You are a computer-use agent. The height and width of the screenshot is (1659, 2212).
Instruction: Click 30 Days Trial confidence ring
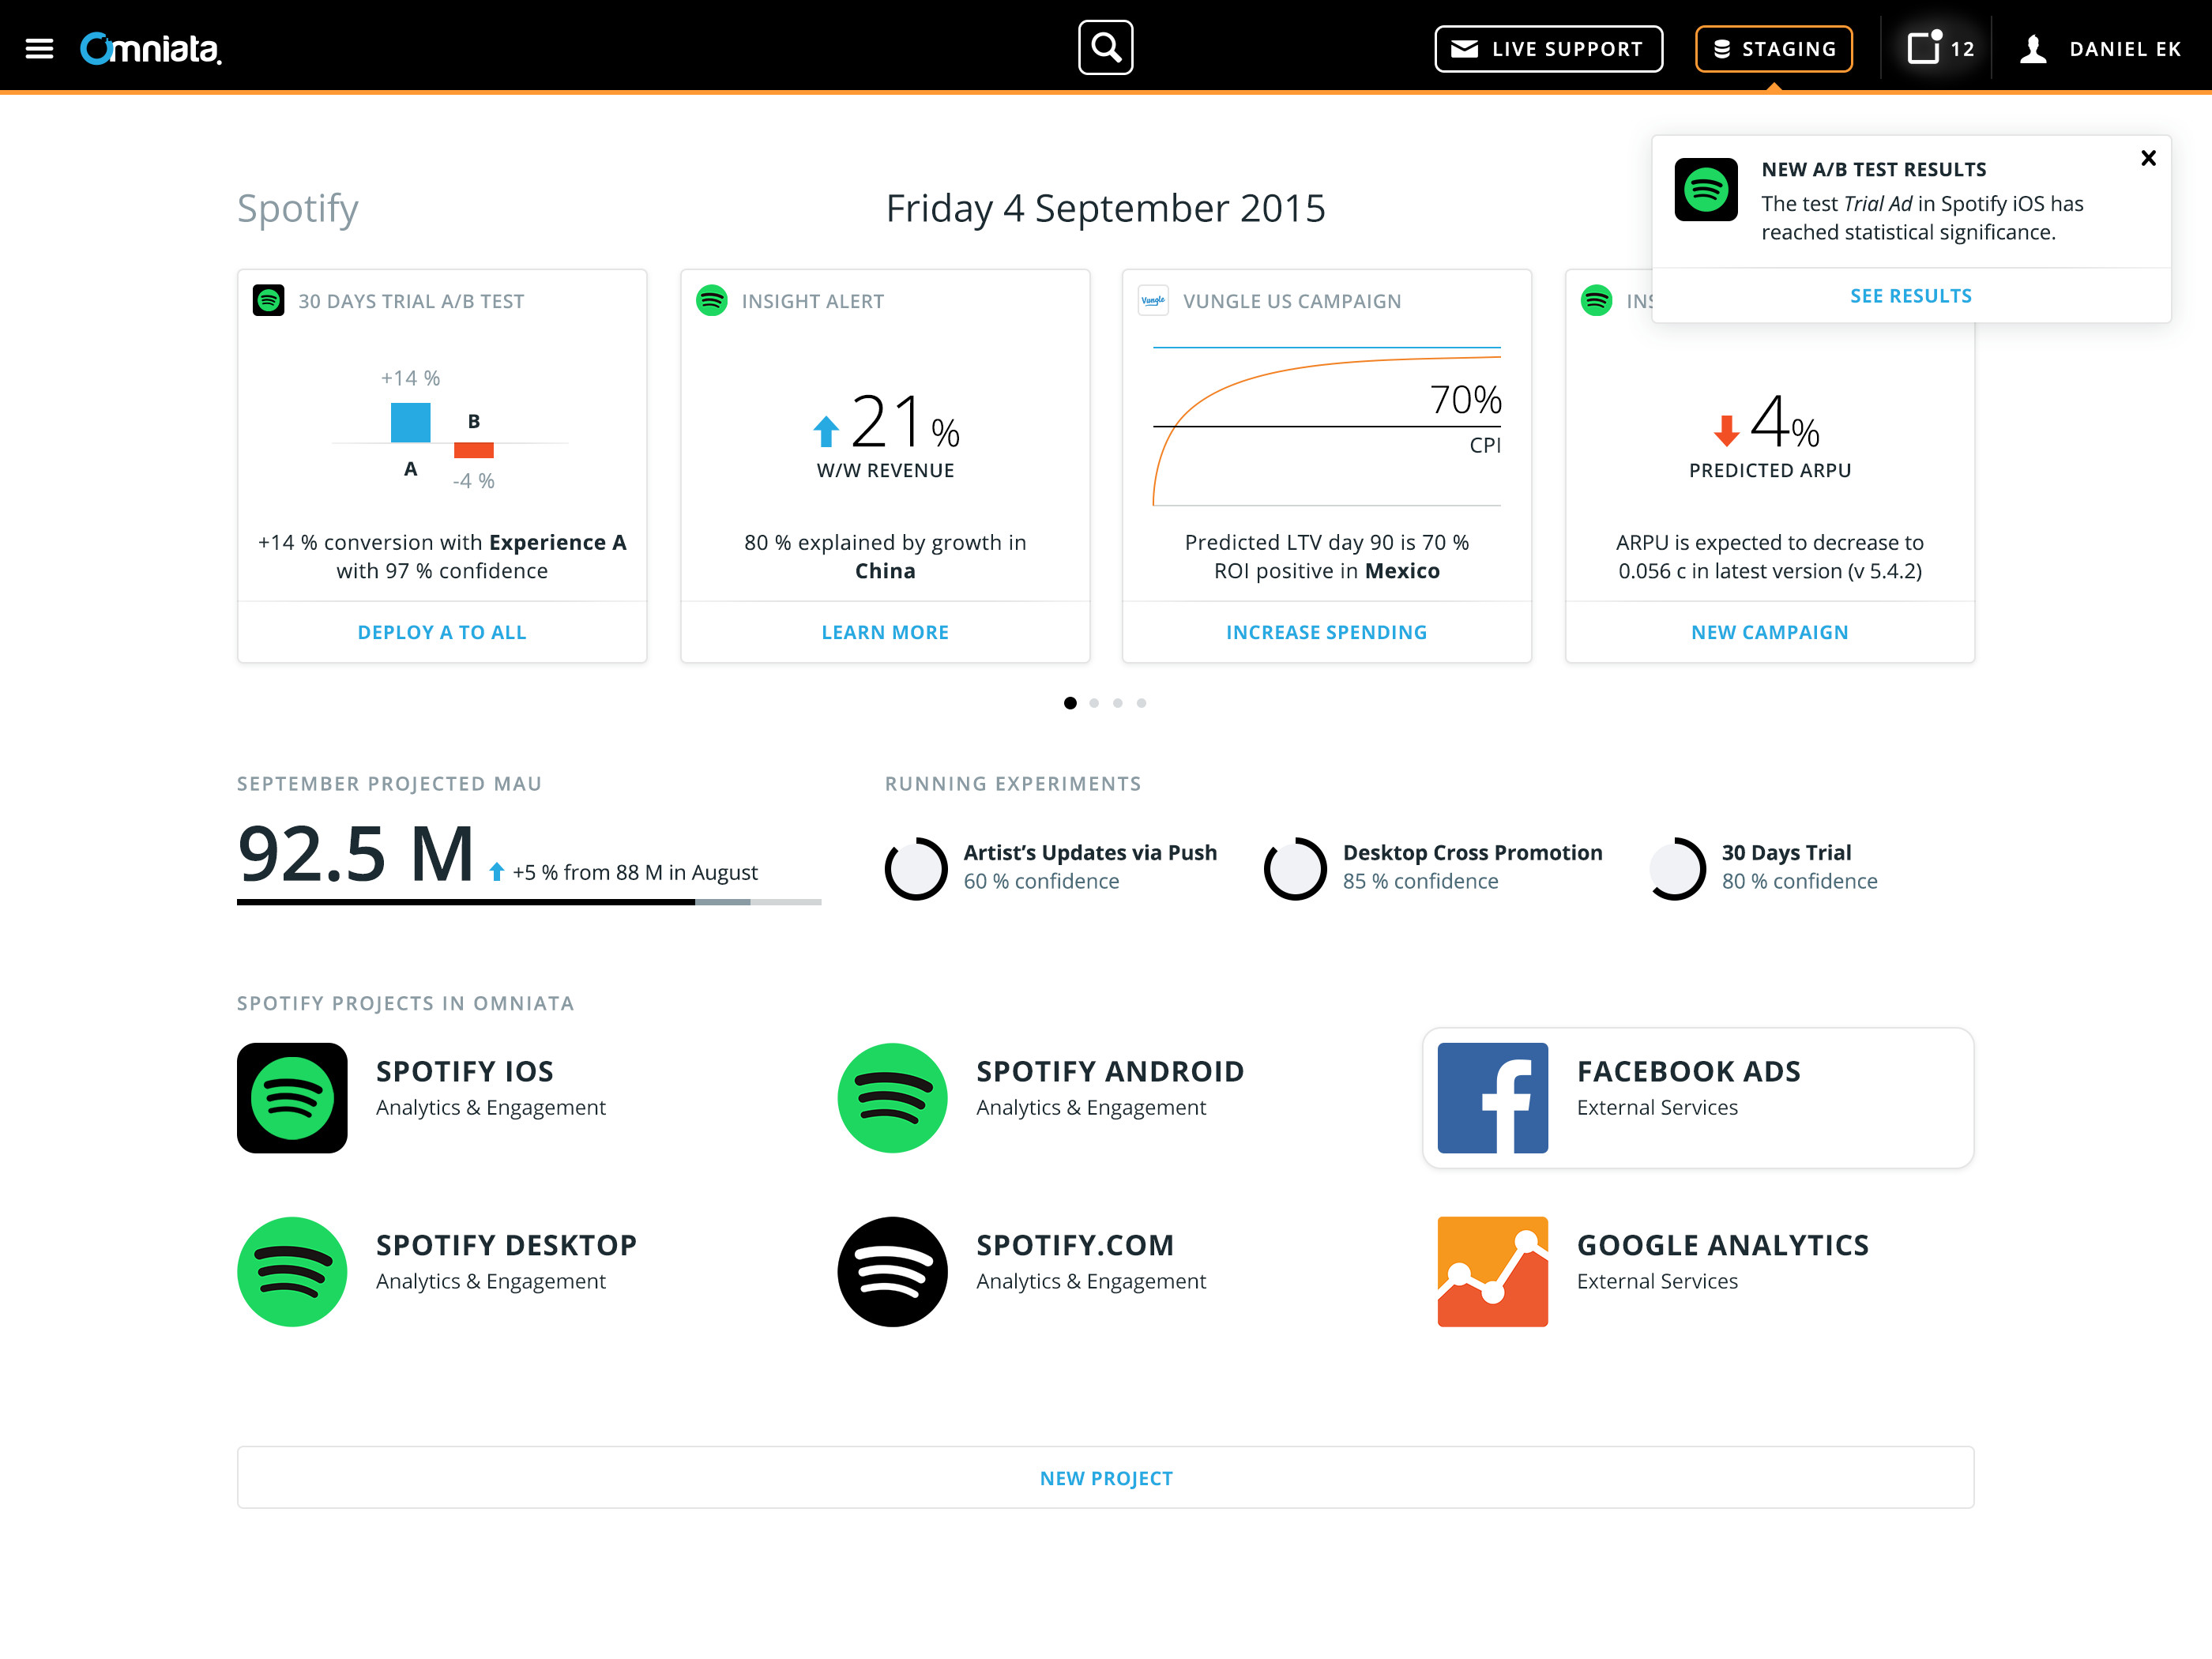click(1676, 868)
